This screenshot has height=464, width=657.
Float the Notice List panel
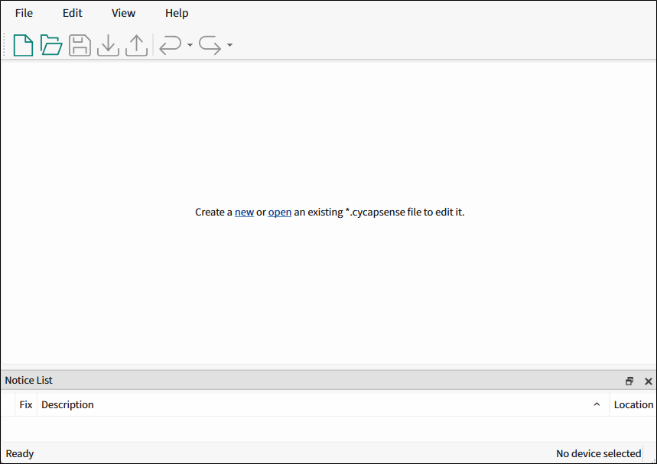pos(629,381)
